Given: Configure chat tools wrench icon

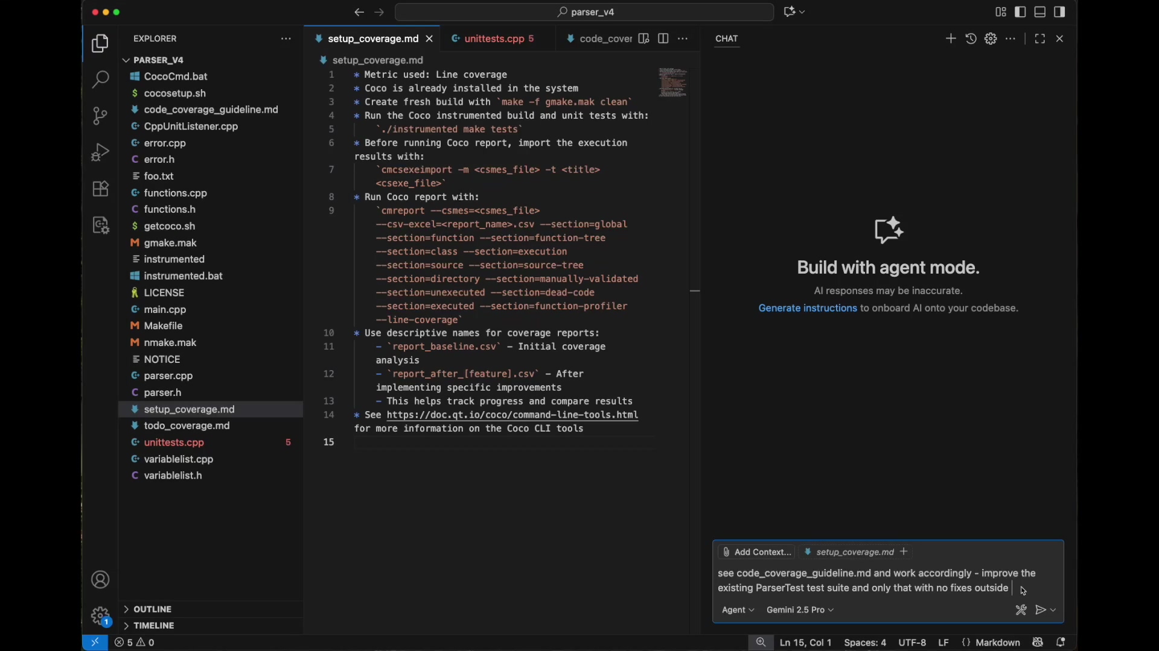Looking at the screenshot, I should tap(1021, 611).
